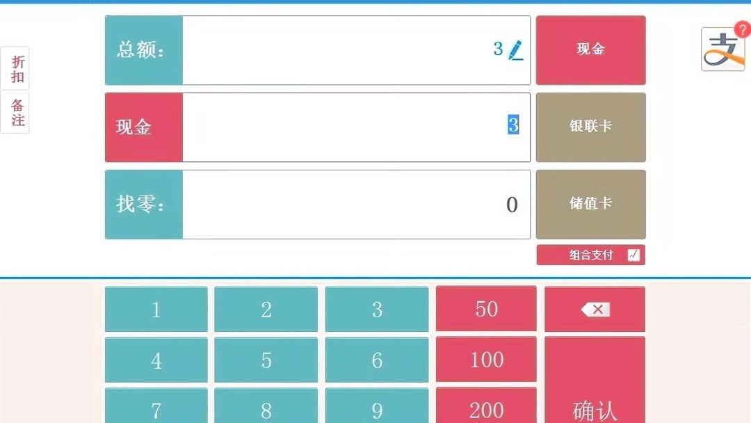
Task: Tap number 6 on the keypad
Action: pyautogui.click(x=377, y=360)
